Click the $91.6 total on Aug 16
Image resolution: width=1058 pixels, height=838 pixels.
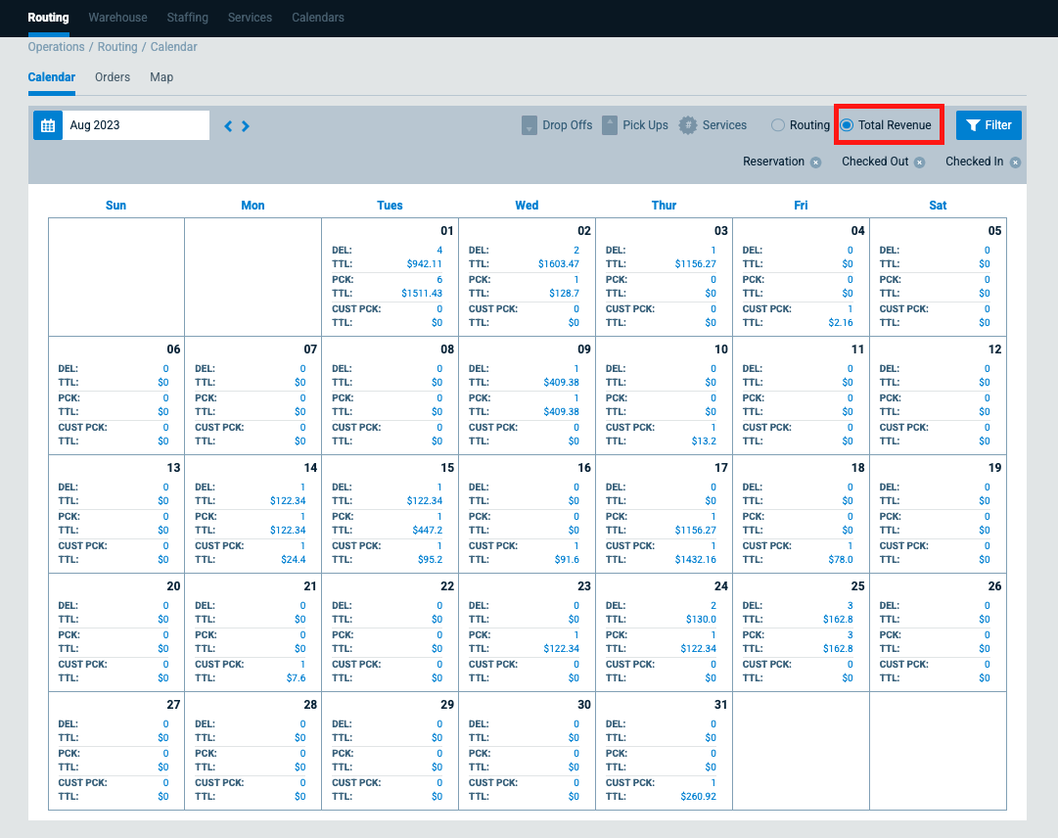[x=567, y=560]
